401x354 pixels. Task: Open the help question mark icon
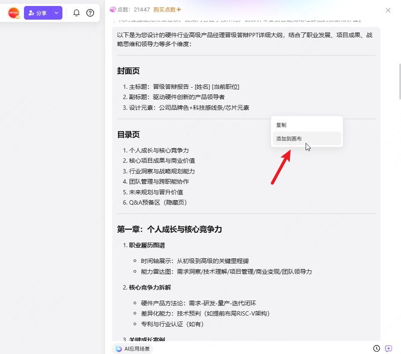(90, 13)
